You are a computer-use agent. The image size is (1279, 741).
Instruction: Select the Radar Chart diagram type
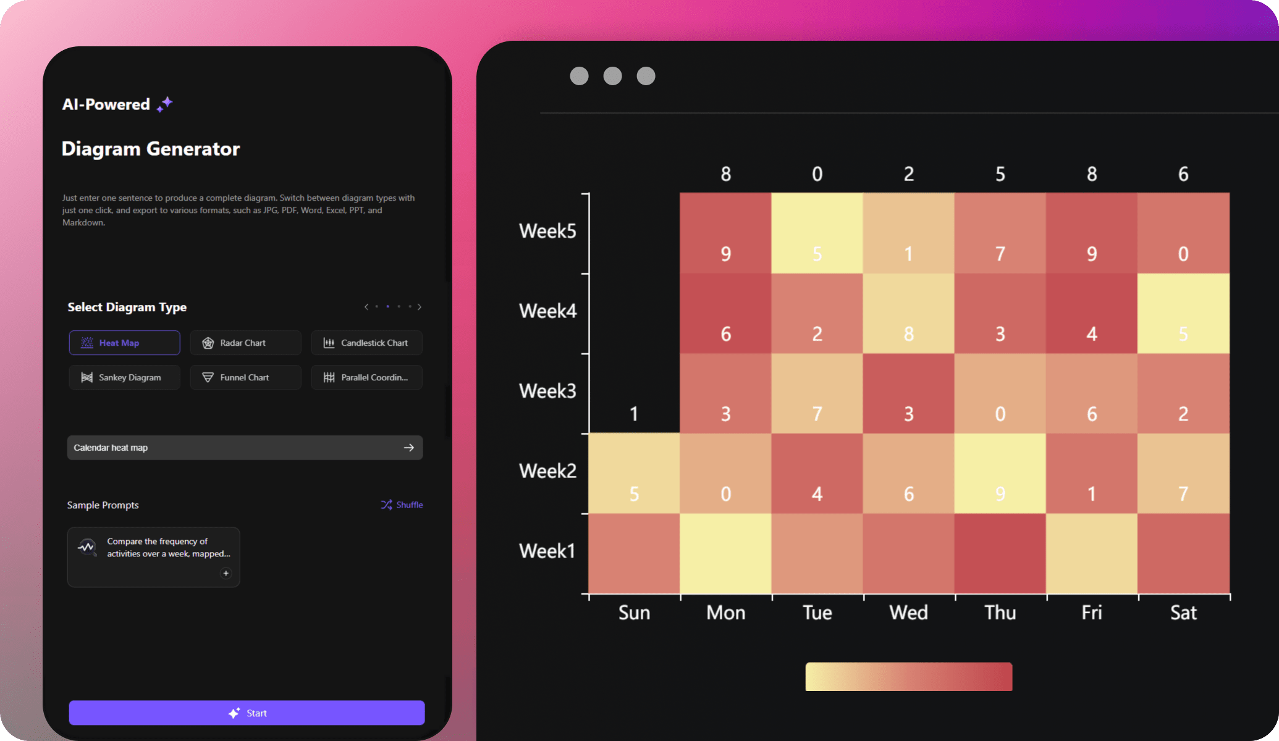coord(243,342)
